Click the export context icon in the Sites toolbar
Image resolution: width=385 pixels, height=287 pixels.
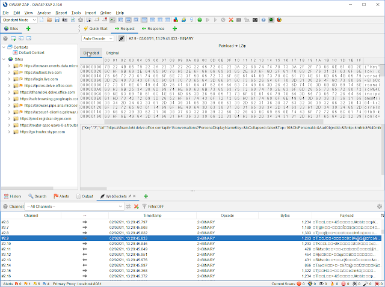[29, 38]
